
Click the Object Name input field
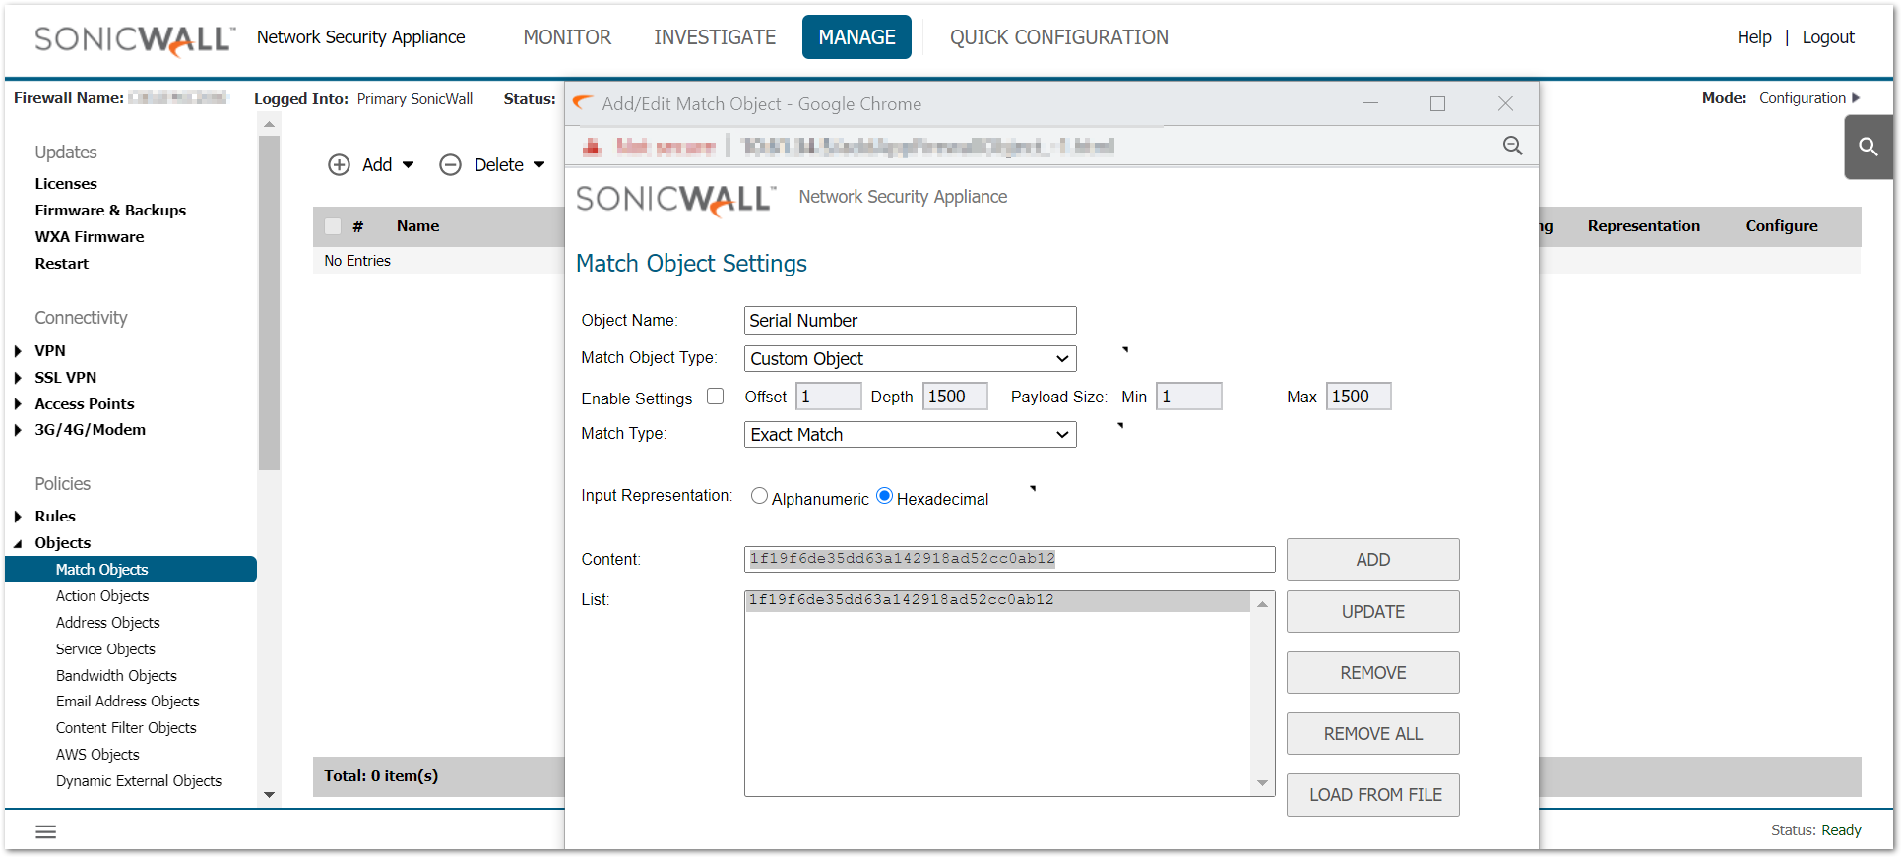coord(910,321)
